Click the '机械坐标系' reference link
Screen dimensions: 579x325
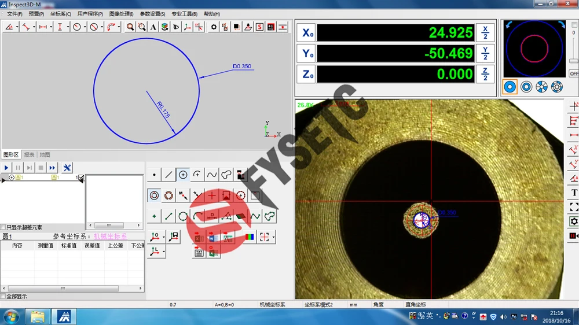pyautogui.click(x=110, y=237)
